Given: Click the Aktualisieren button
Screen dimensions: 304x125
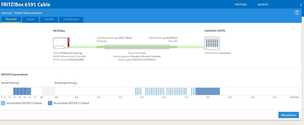Looking at the screenshot, I should 288,115.
